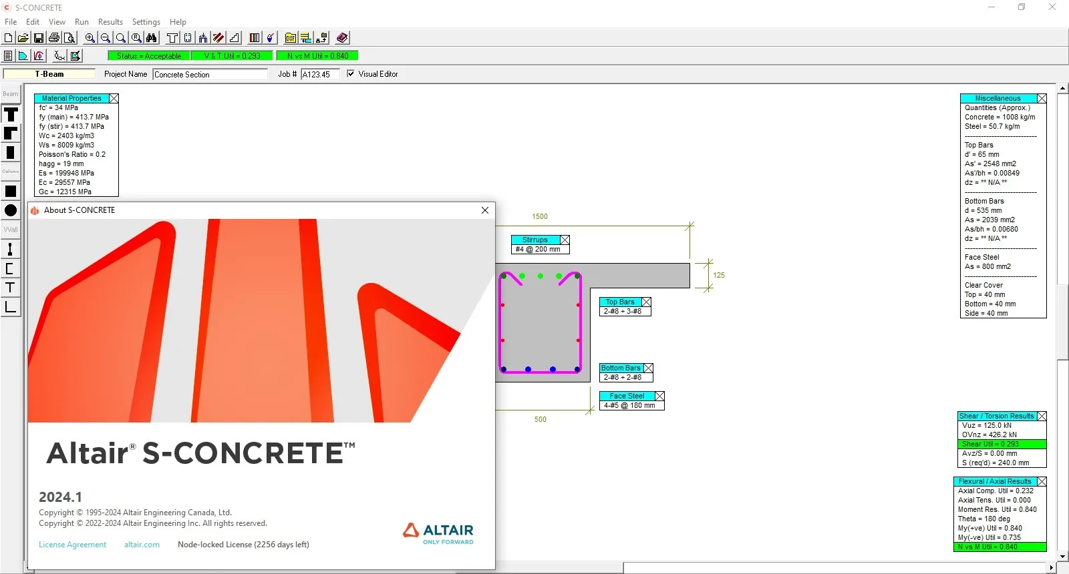Screen dimensions: 1069x574
Task: Click the text report lines icon
Action: pos(8,56)
